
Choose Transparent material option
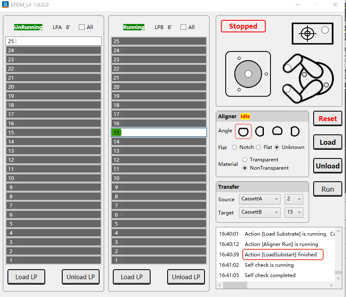(x=245, y=160)
